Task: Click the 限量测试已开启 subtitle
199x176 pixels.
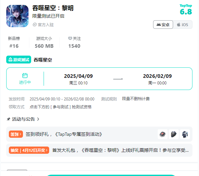Action: click(x=48, y=16)
